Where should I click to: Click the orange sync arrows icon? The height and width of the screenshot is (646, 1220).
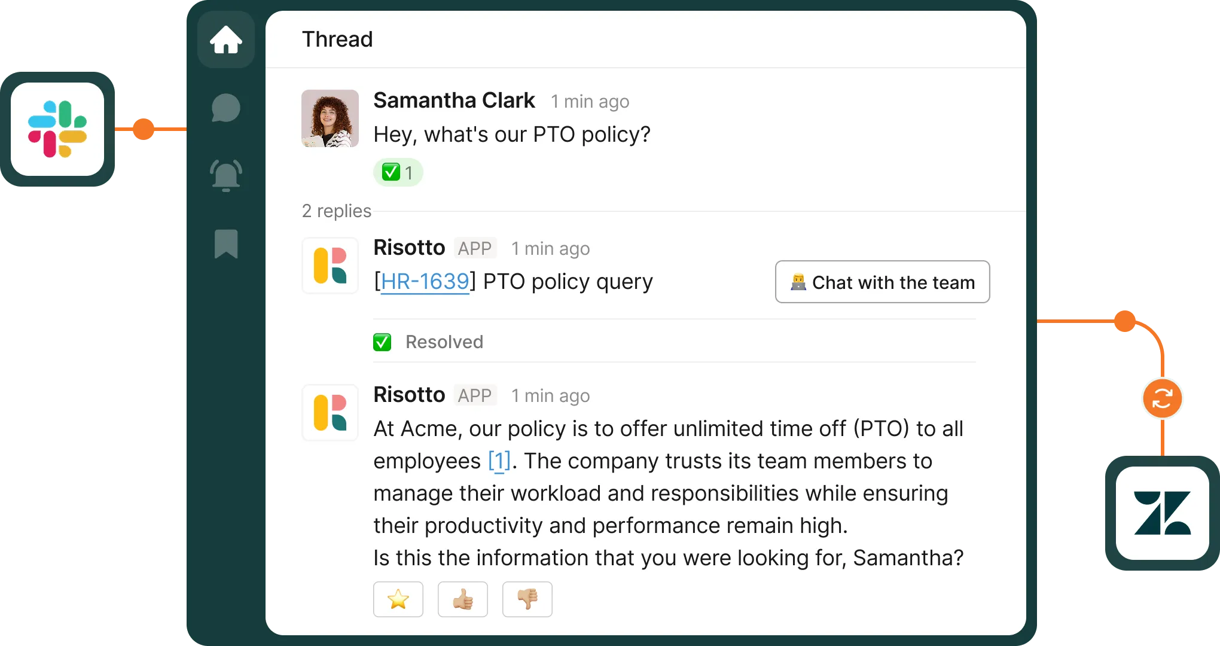click(1162, 398)
